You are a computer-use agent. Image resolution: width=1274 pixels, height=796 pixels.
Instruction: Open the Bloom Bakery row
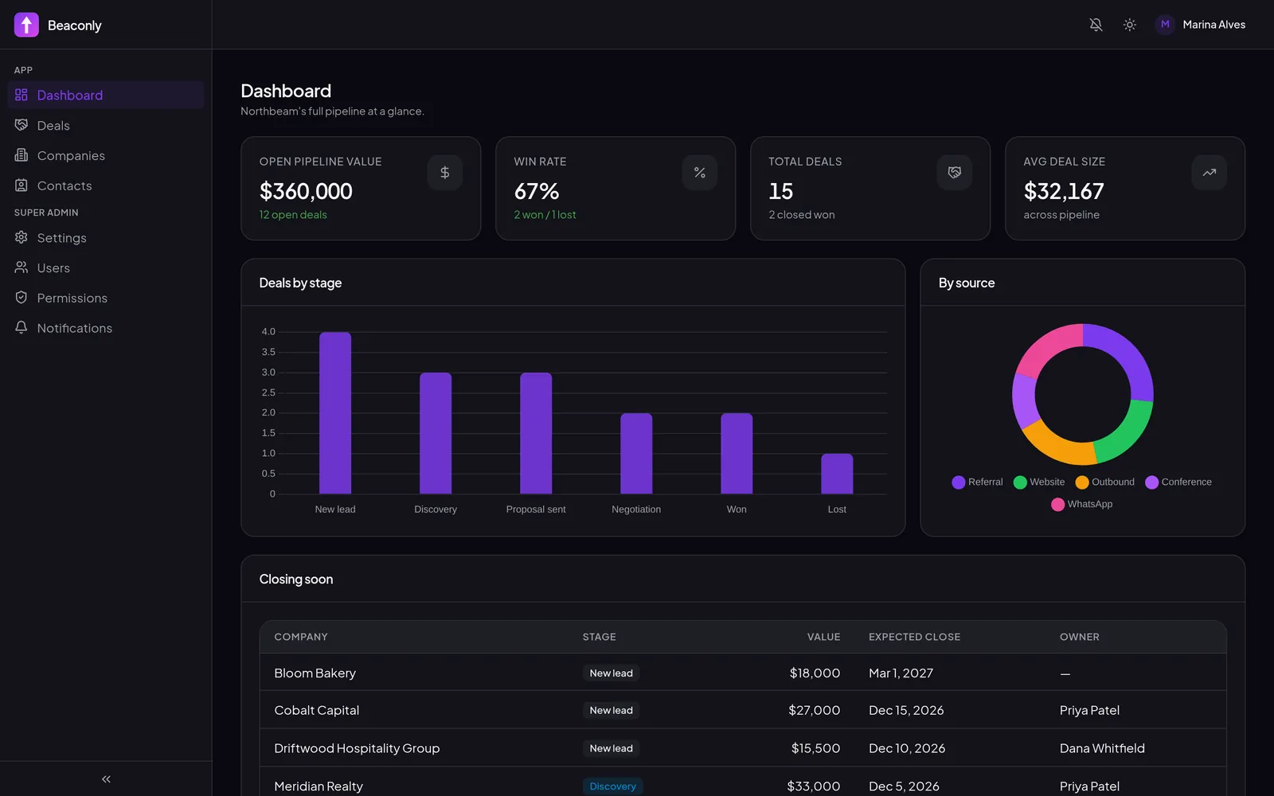743,673
